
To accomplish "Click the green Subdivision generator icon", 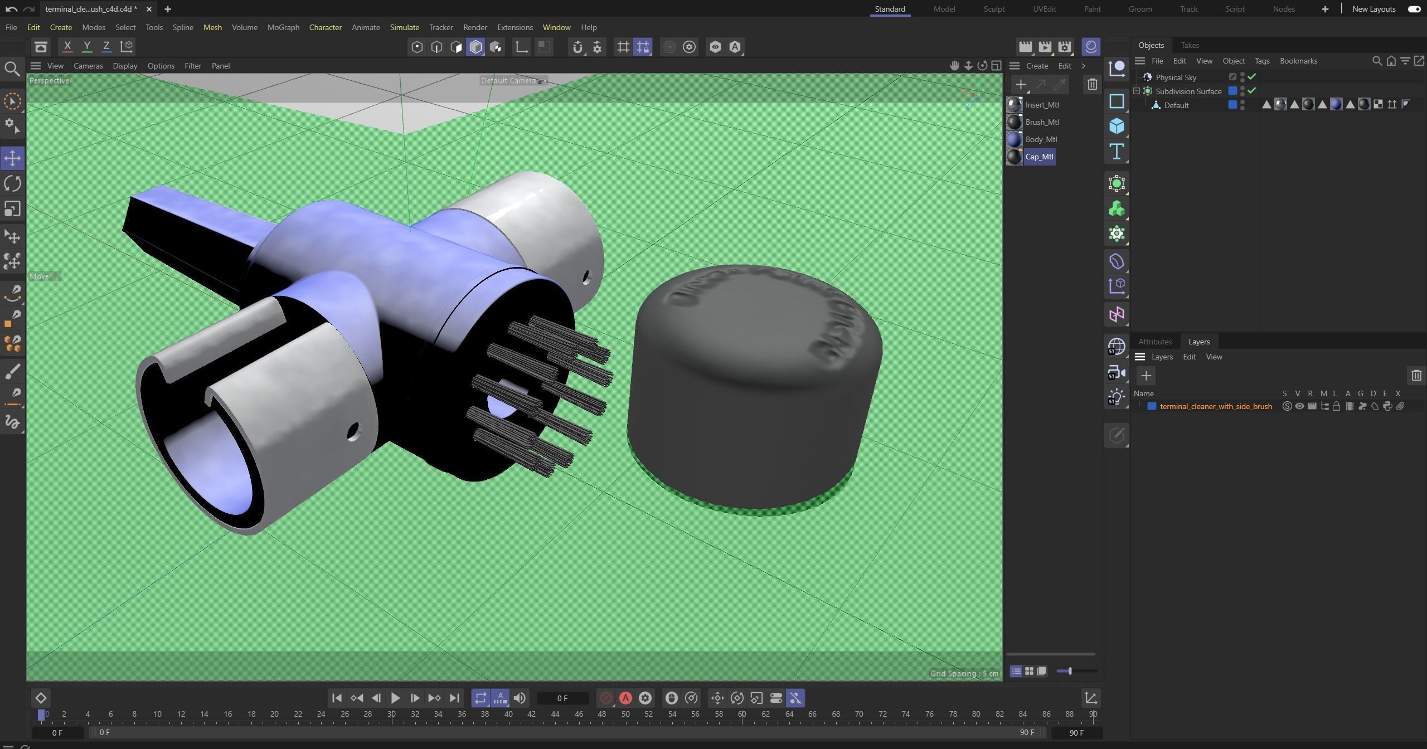I will (1117, 183).
